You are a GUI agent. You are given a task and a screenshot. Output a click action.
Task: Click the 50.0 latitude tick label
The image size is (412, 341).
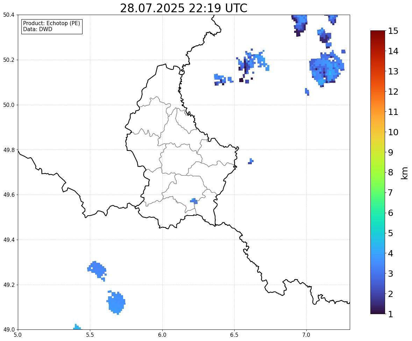pyautogui.click(x=9, y=105)
